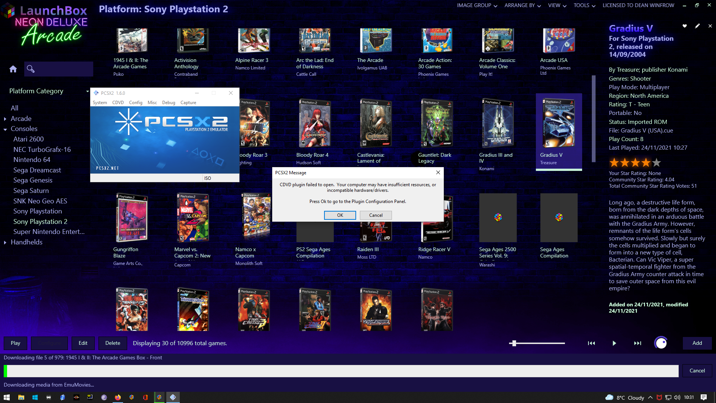The width and height of the screenshot is (716, 403).
Task: Open Debug menu in PCSX2
Action: [x=169, y=103]
